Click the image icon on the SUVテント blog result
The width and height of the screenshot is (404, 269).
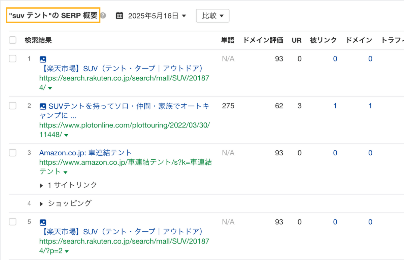point(42,106)
